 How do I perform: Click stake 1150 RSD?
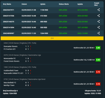pos(44,10)
